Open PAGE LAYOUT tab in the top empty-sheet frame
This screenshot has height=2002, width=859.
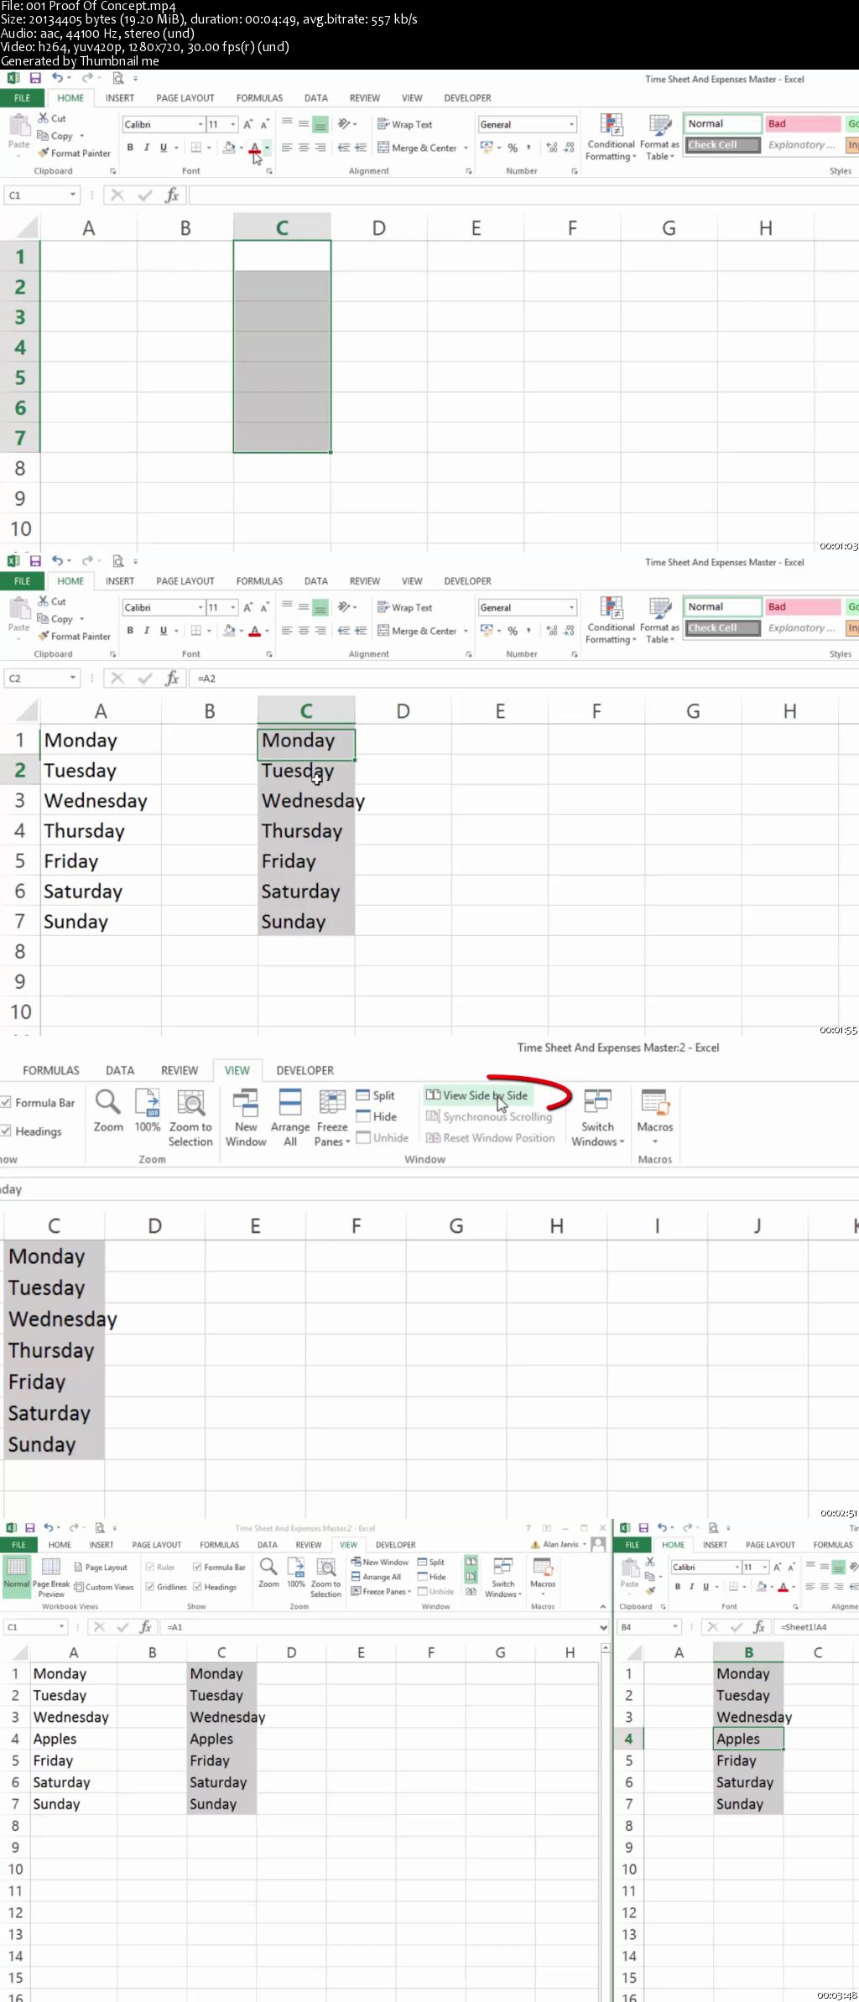click(x=185, y=98)
